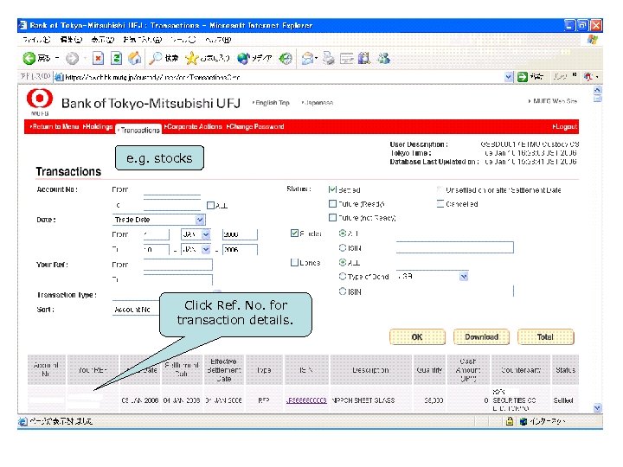Viewport: 623px width, 467px height.
Task: Click the Refresh page icon
Action: [x=116, y=59]
